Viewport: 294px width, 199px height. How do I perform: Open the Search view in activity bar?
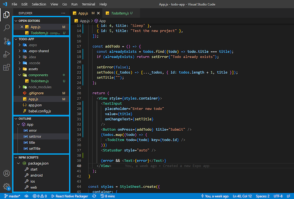(x=6, y=28)
